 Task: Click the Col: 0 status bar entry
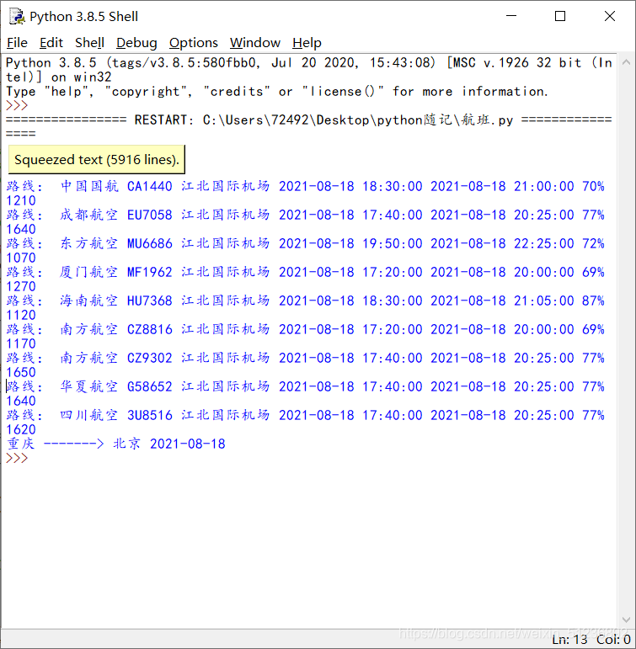click(613, 640)
